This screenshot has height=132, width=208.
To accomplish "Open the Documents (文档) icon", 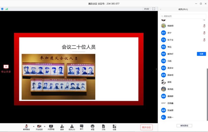I will (103, 126).
